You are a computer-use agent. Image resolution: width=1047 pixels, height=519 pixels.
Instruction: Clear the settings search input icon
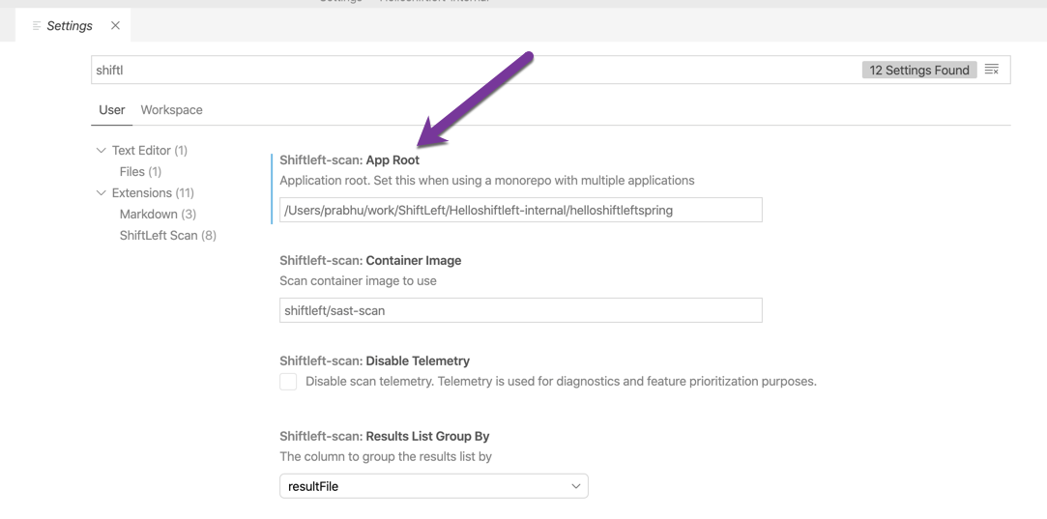point(992,70)
